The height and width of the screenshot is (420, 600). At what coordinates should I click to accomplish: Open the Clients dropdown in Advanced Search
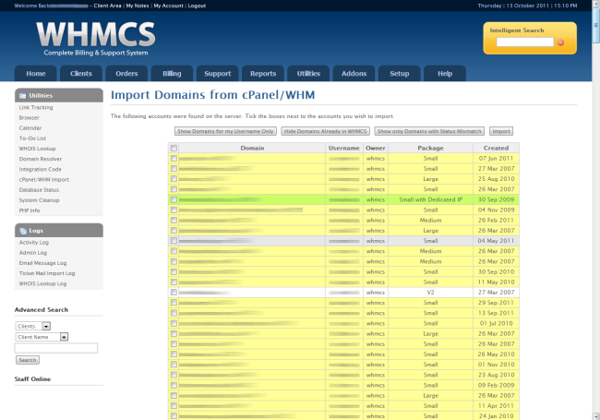tap(33, 326)
